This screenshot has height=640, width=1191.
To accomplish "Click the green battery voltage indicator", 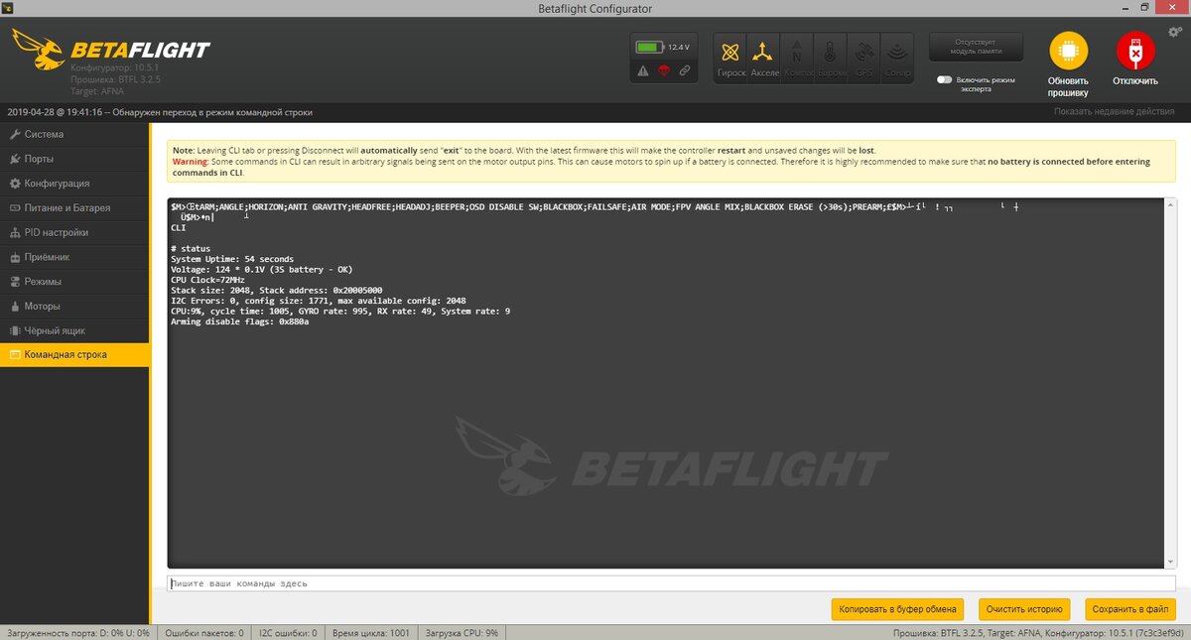I will click(648, 47).
